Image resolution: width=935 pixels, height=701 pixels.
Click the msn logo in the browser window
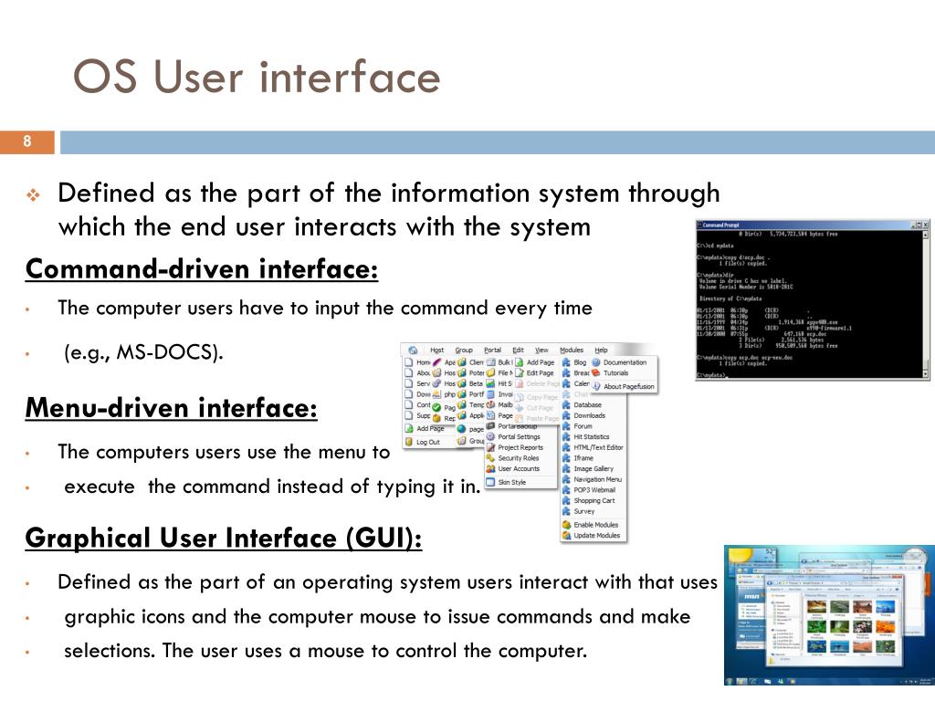751,596
